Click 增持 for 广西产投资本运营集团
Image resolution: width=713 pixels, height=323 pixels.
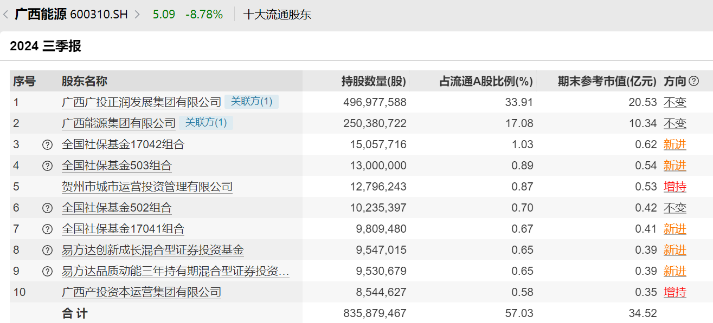[x=675, y=292]
